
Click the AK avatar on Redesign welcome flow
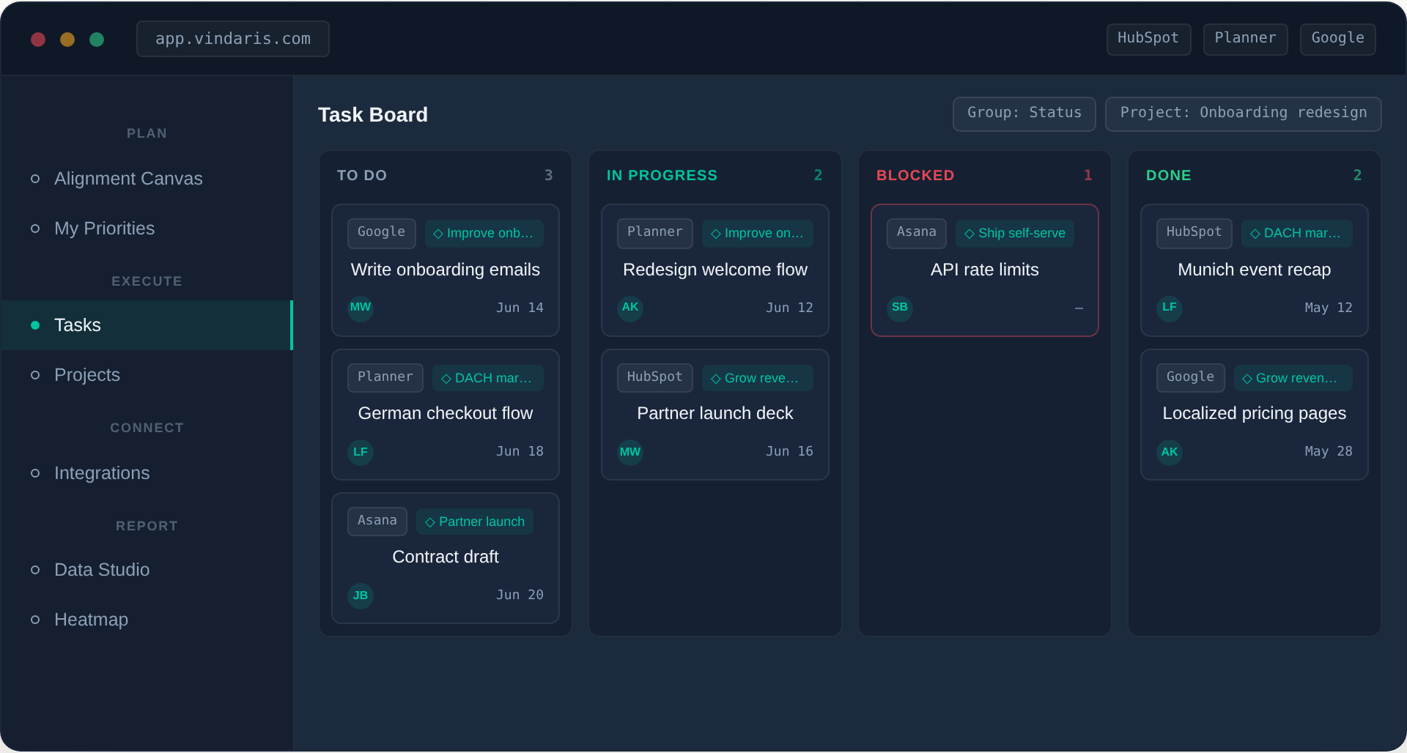(x=630, y=308)
